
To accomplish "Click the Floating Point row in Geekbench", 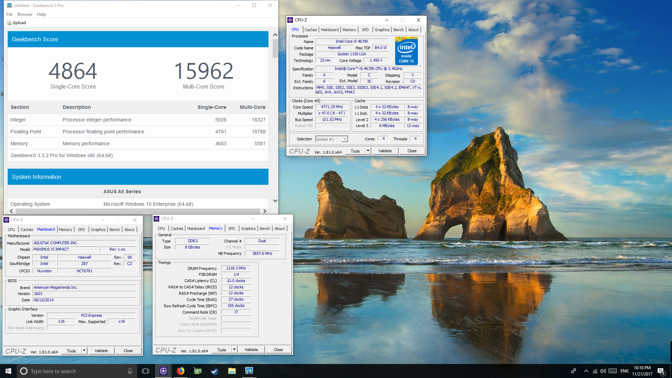I will 138,132.
